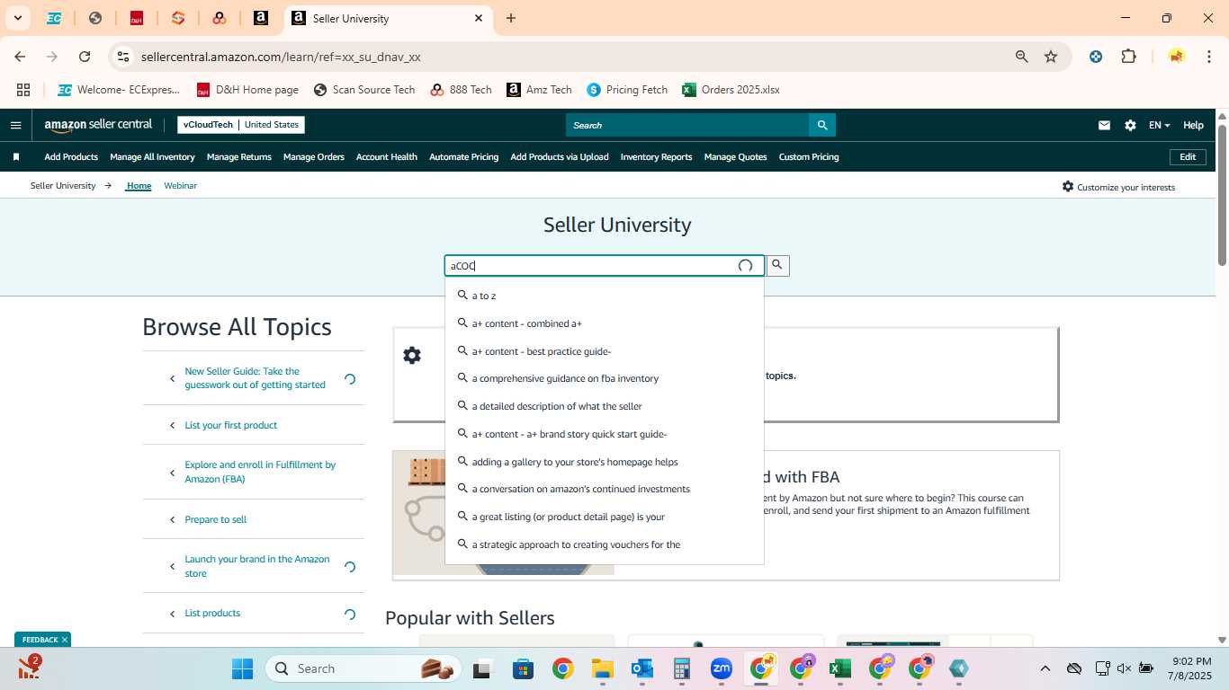Open new browser tab with plus icon
Viewport: 1229px width, 690px height.
pyautogui.click(x=511, y=18)
